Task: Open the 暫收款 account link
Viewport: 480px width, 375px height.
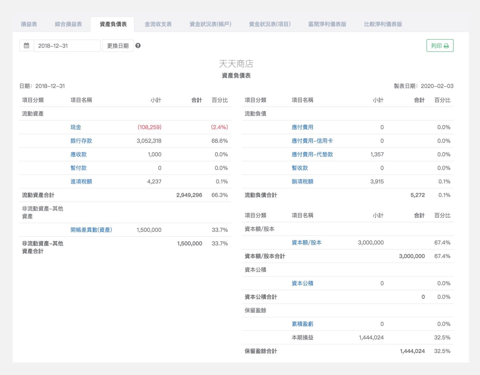Action: point(300,168)
